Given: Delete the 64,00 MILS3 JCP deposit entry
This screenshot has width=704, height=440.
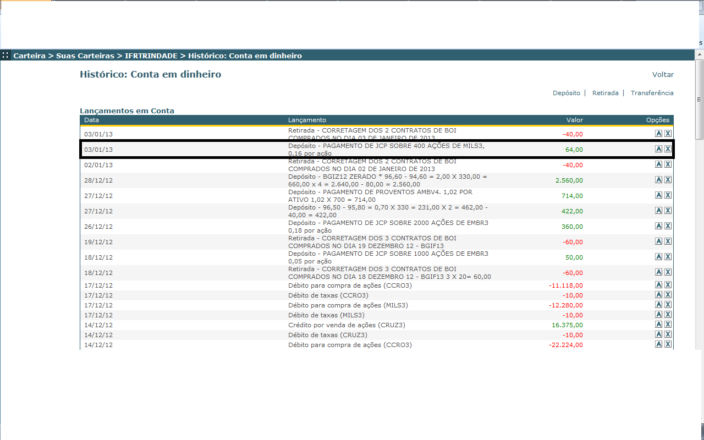Looking at the screenshot, I should (668, 149).
